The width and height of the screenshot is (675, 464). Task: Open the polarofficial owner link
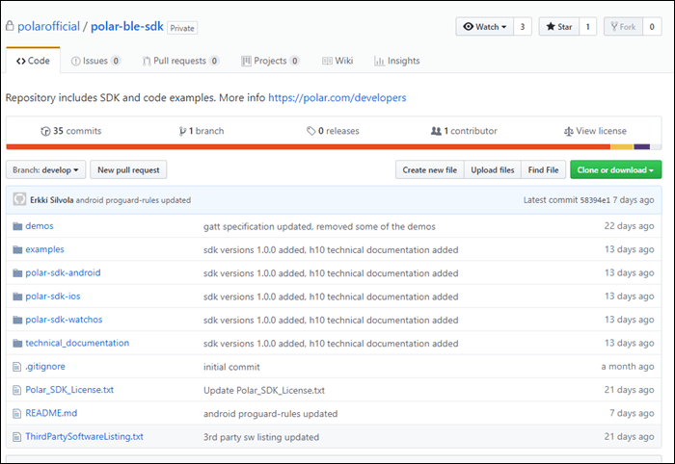pos(48,26)
